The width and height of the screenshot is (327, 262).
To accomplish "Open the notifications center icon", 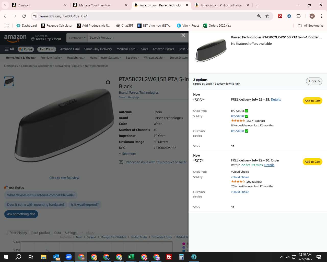I will point(319,257).
